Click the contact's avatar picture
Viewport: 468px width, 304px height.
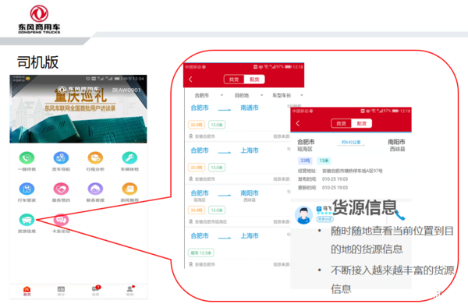pos(303,215)
